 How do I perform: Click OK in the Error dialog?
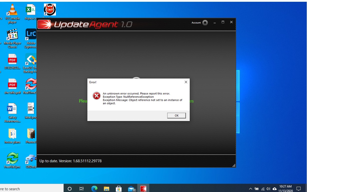click(x=176, y=115)
